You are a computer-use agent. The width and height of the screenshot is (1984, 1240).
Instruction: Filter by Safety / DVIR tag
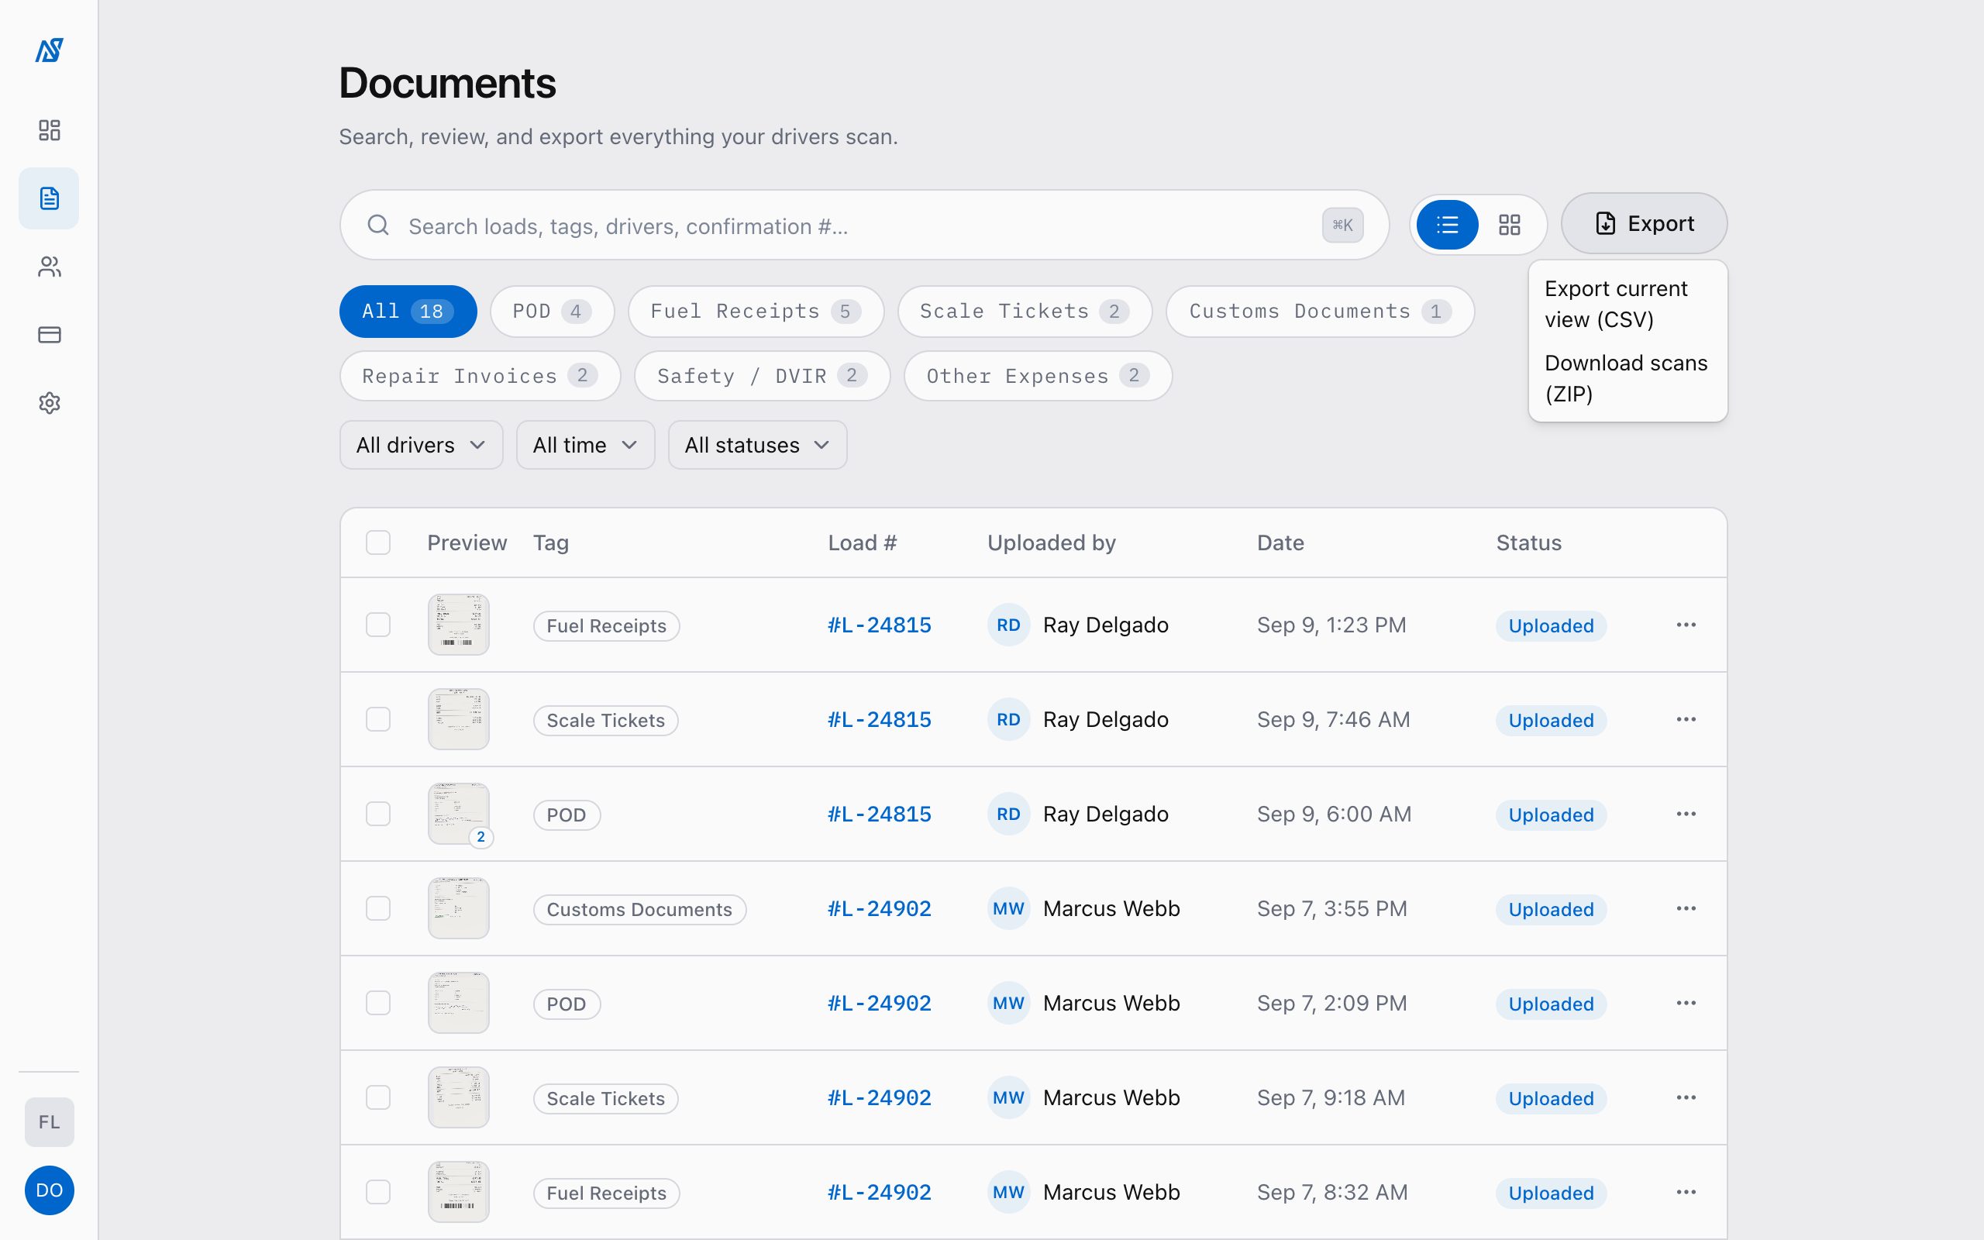coord(763,377)
